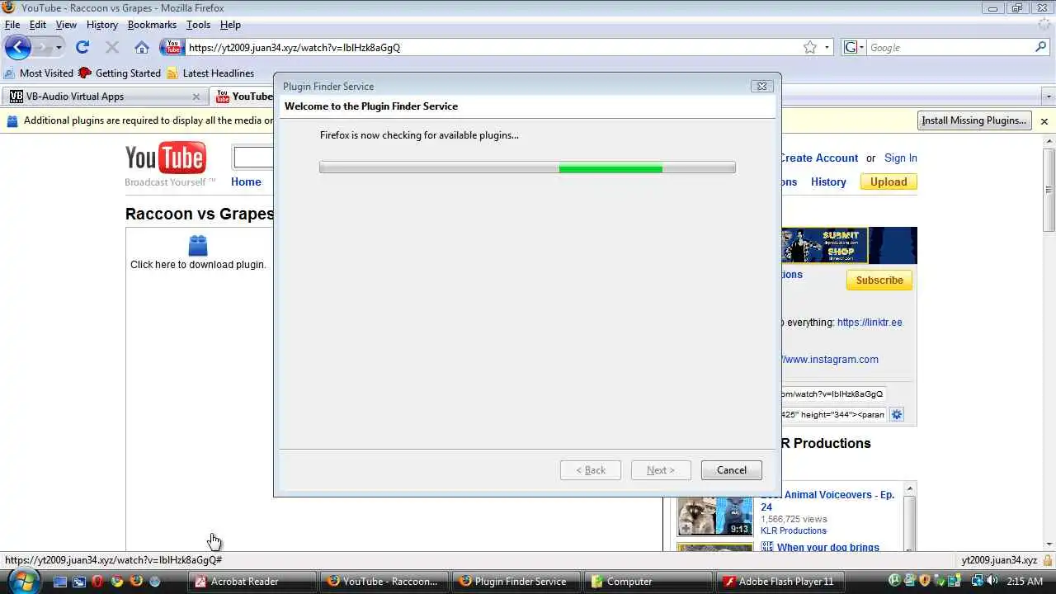
Task: Open the location bar history dropdown
Action: pyautogui.click(x=827, y=47)
